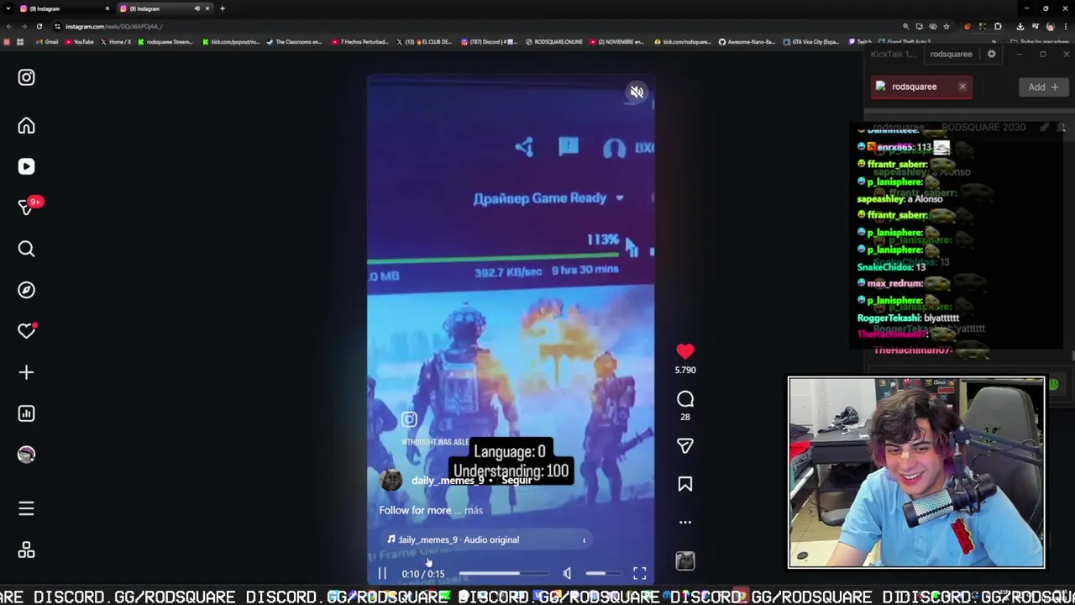The width and height of the screenshot is (1075, 605).
Task: Expand the caption with 'más'
Action: [474, 510]
